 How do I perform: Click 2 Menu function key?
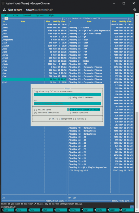[21, 210]
